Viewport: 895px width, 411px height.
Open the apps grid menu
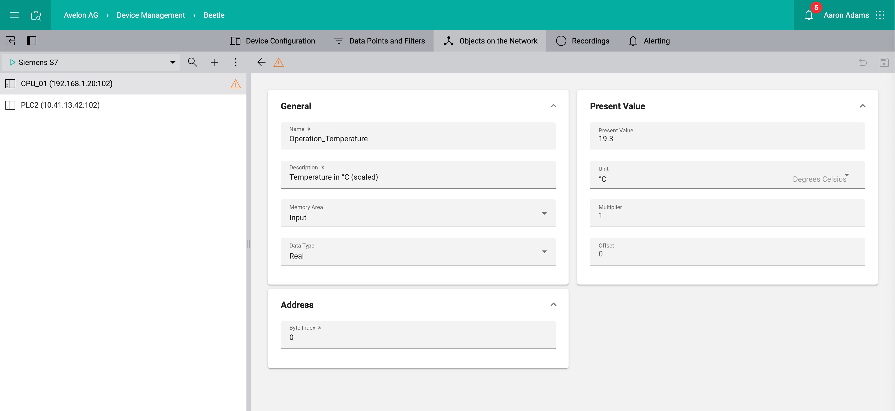(880, 15)
